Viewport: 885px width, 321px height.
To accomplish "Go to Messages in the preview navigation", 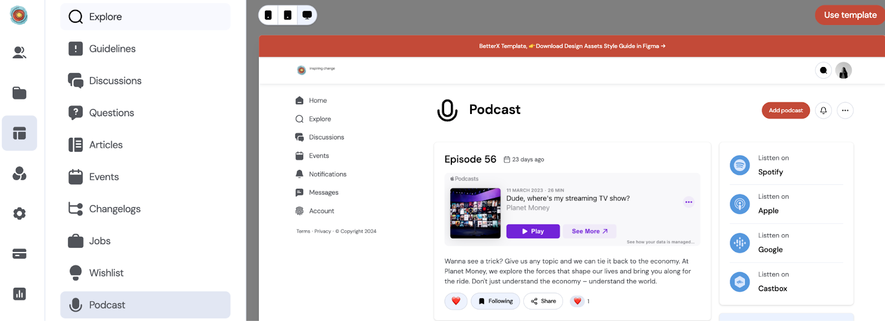I will tap(317, 193).
